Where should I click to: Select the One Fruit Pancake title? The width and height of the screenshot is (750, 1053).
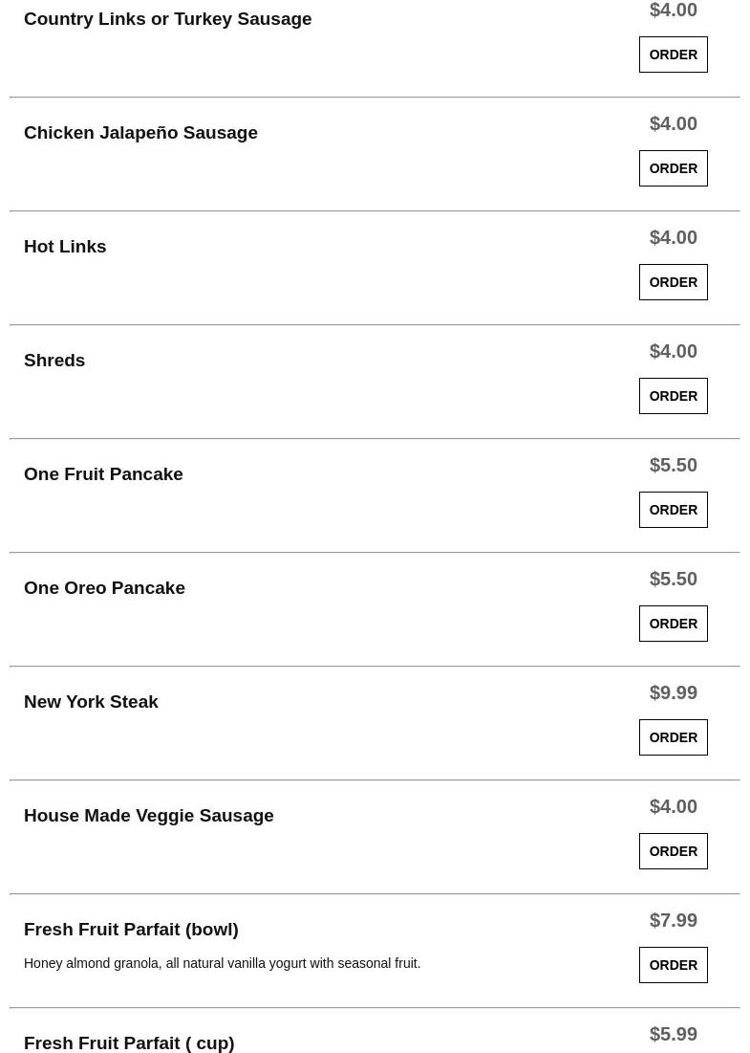(x=103, y=474)
